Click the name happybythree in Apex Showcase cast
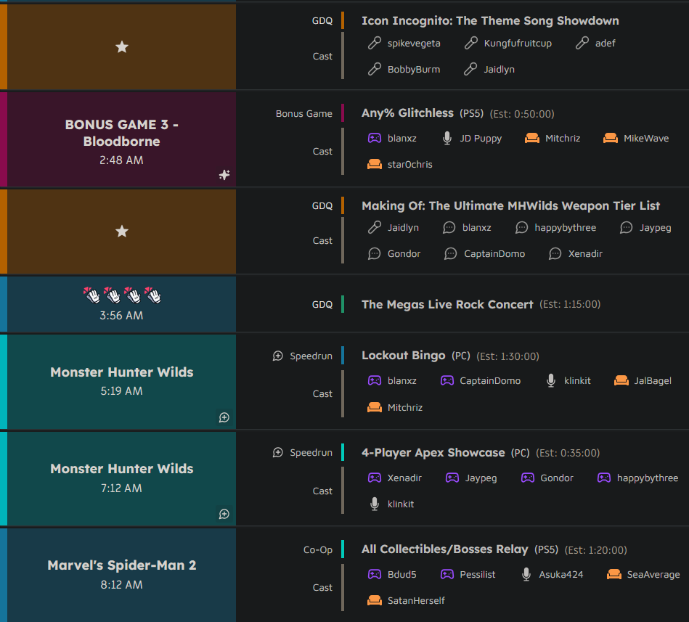The height and width of the screenshot is (622, 689). [x=648, y=478]
